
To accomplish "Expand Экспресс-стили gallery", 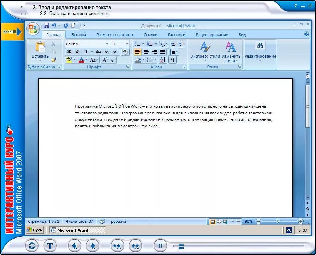I will click(205, 52).
